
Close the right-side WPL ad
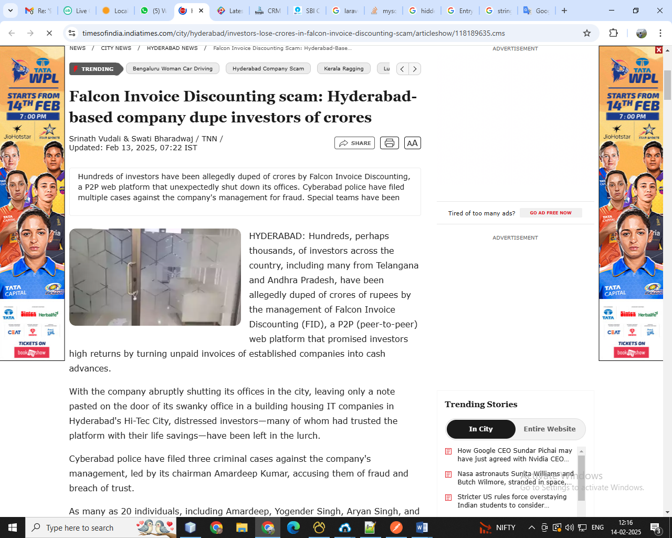coord(659,50)
